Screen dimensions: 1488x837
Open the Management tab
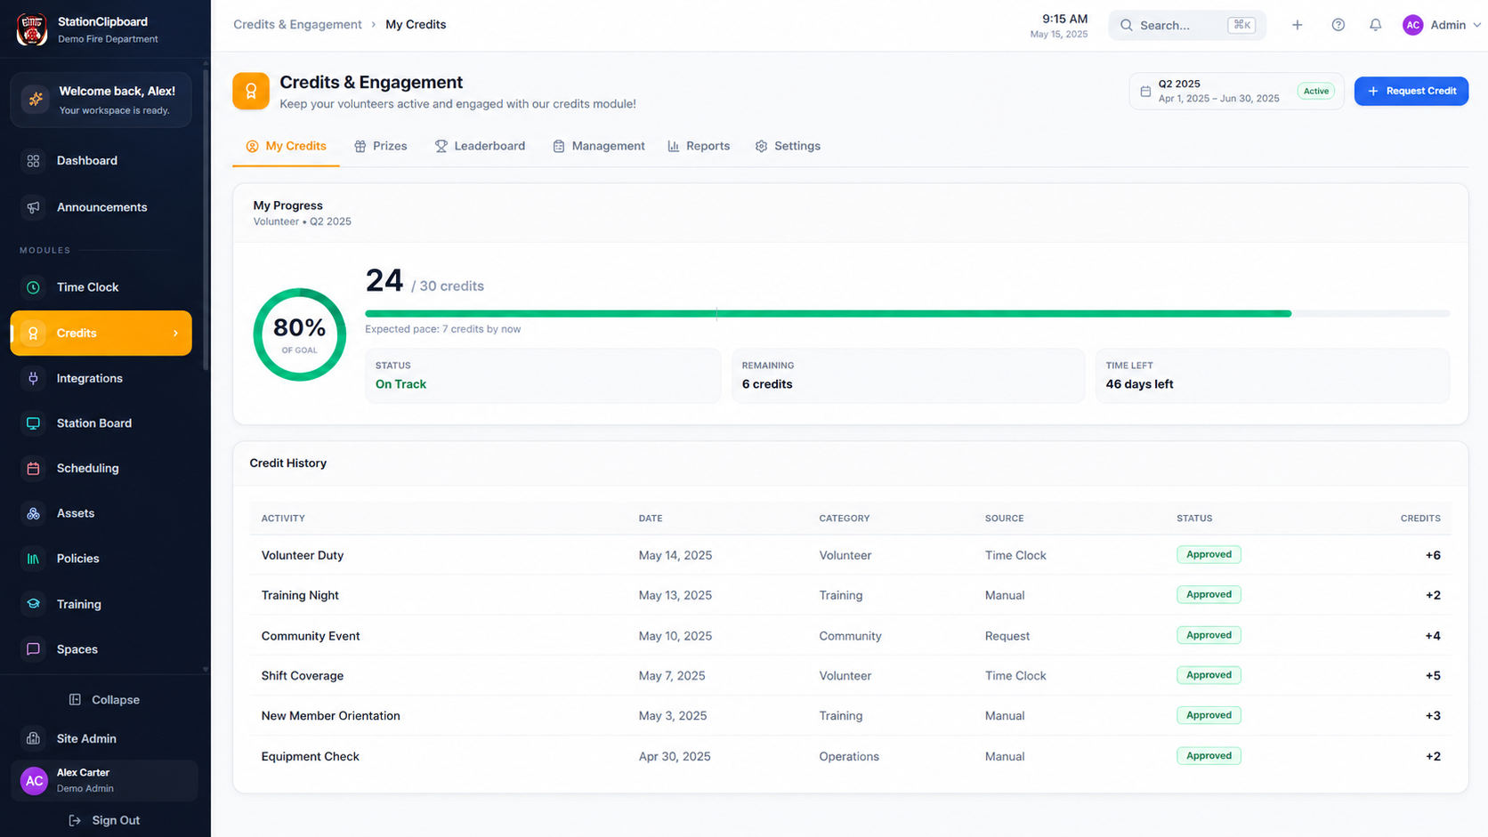598,146
